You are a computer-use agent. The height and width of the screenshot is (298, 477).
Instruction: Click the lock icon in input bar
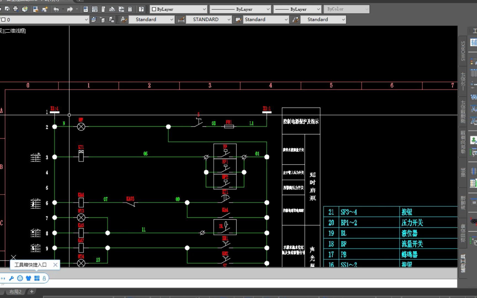click(x=44, y=278)
